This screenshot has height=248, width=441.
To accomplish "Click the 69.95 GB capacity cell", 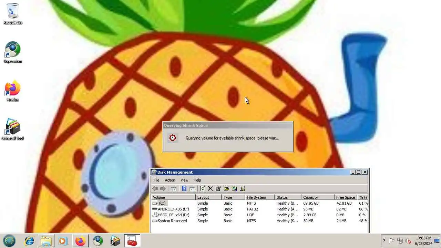I will (311, 203).
